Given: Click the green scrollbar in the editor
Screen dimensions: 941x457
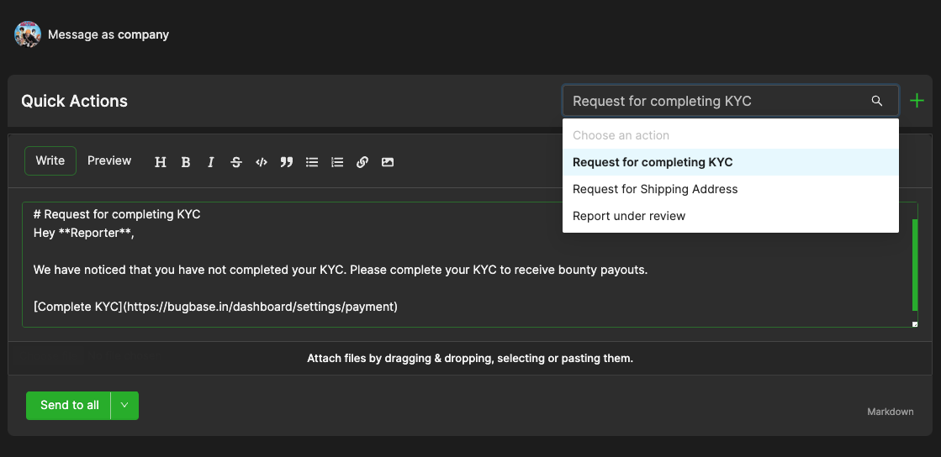Looking at the screenshot, I should tap(915, 265).
